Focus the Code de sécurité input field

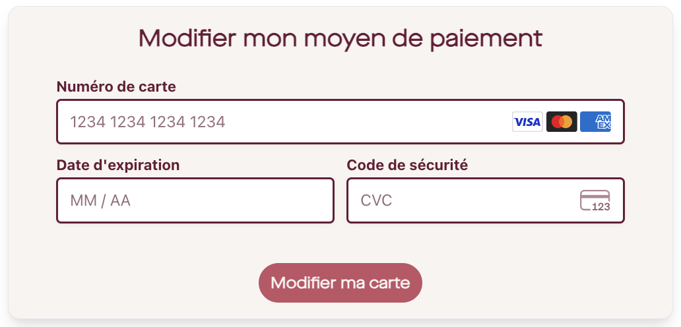click(x=486, y=200)
